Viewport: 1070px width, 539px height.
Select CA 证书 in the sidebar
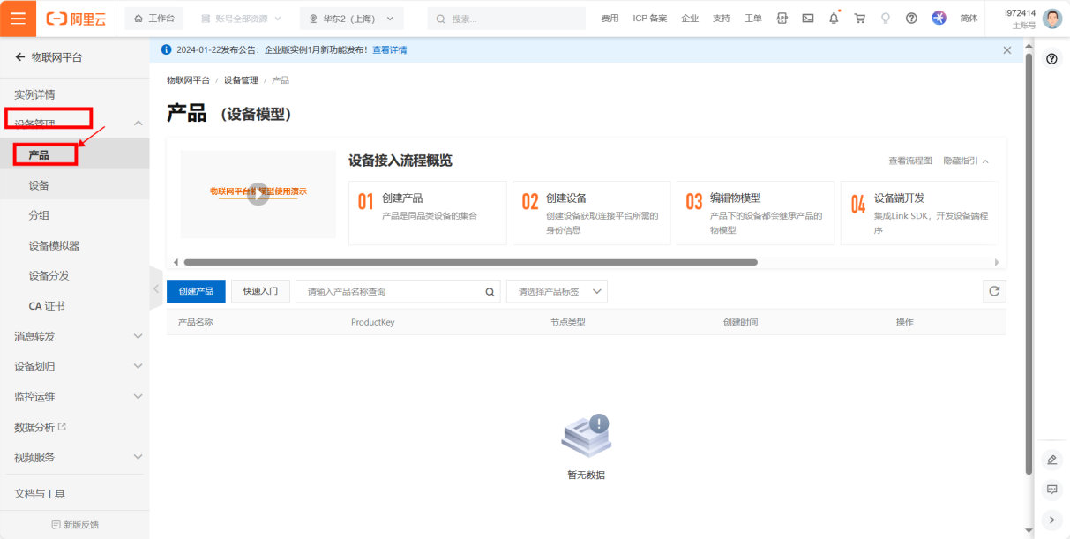click(47, 306)
